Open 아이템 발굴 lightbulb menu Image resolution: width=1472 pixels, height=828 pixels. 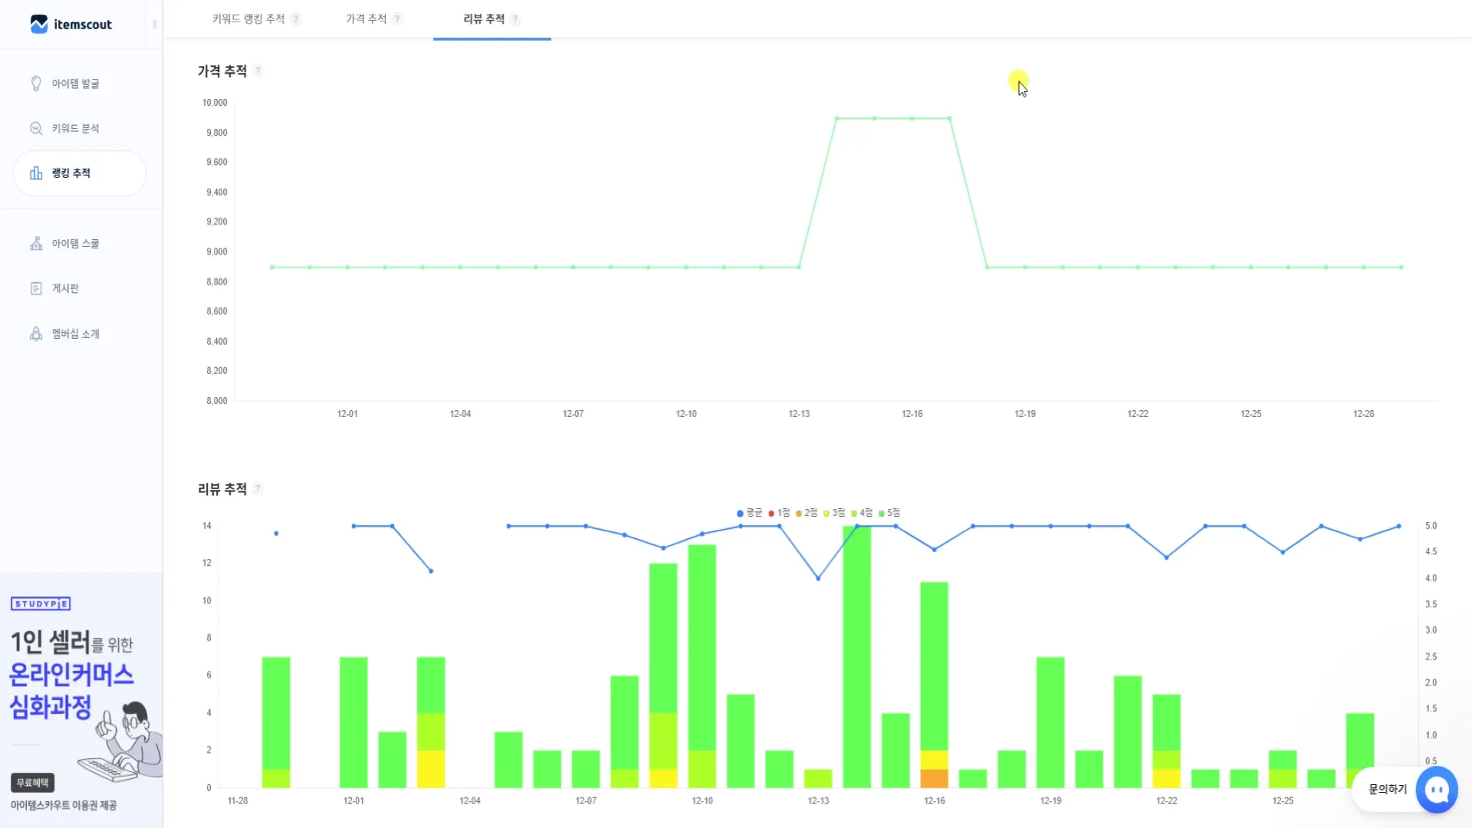click(x=36, y=84)
